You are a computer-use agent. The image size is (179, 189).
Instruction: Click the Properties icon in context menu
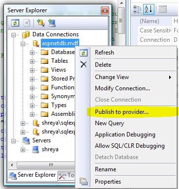click(x=84, y=182)
